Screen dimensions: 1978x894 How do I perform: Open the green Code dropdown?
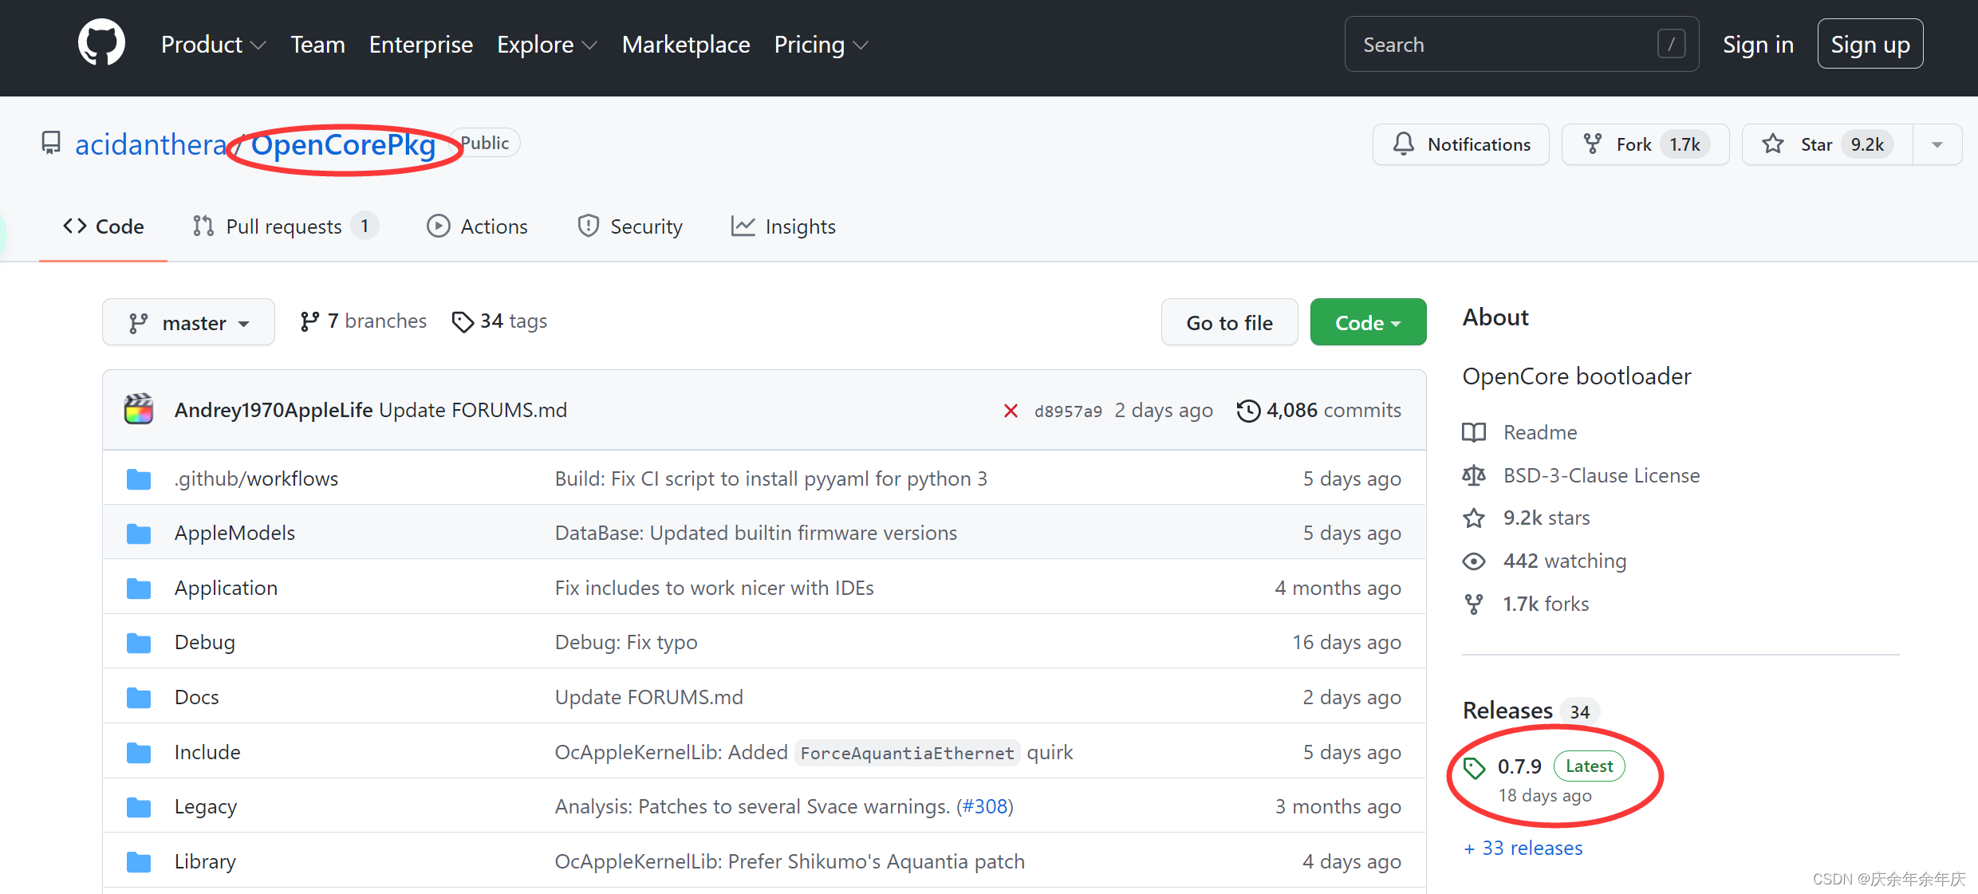[x=1367, y=322]
